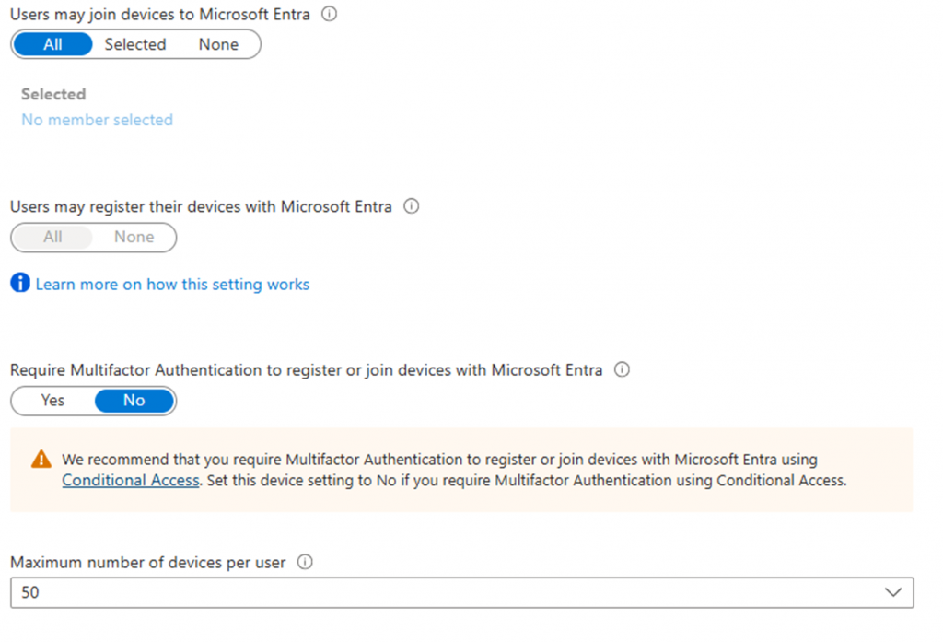Select No for requiring Multifactor Authentication

point(134,400)
